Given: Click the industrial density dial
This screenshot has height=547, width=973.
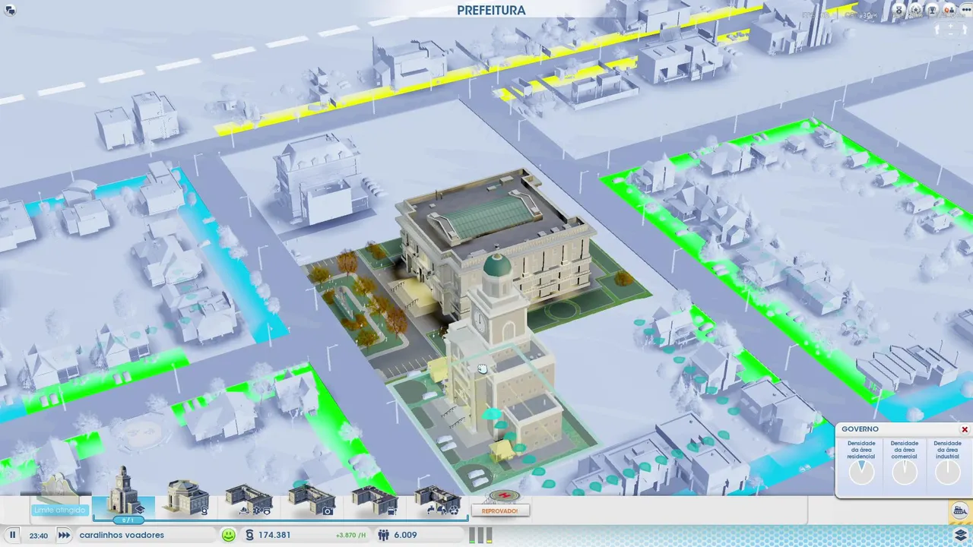Looking at the screenshot, I should pos(948,472).
